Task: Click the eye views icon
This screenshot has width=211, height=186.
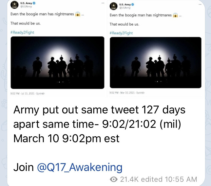Action: pyautogui.click(x=114, y=179)
